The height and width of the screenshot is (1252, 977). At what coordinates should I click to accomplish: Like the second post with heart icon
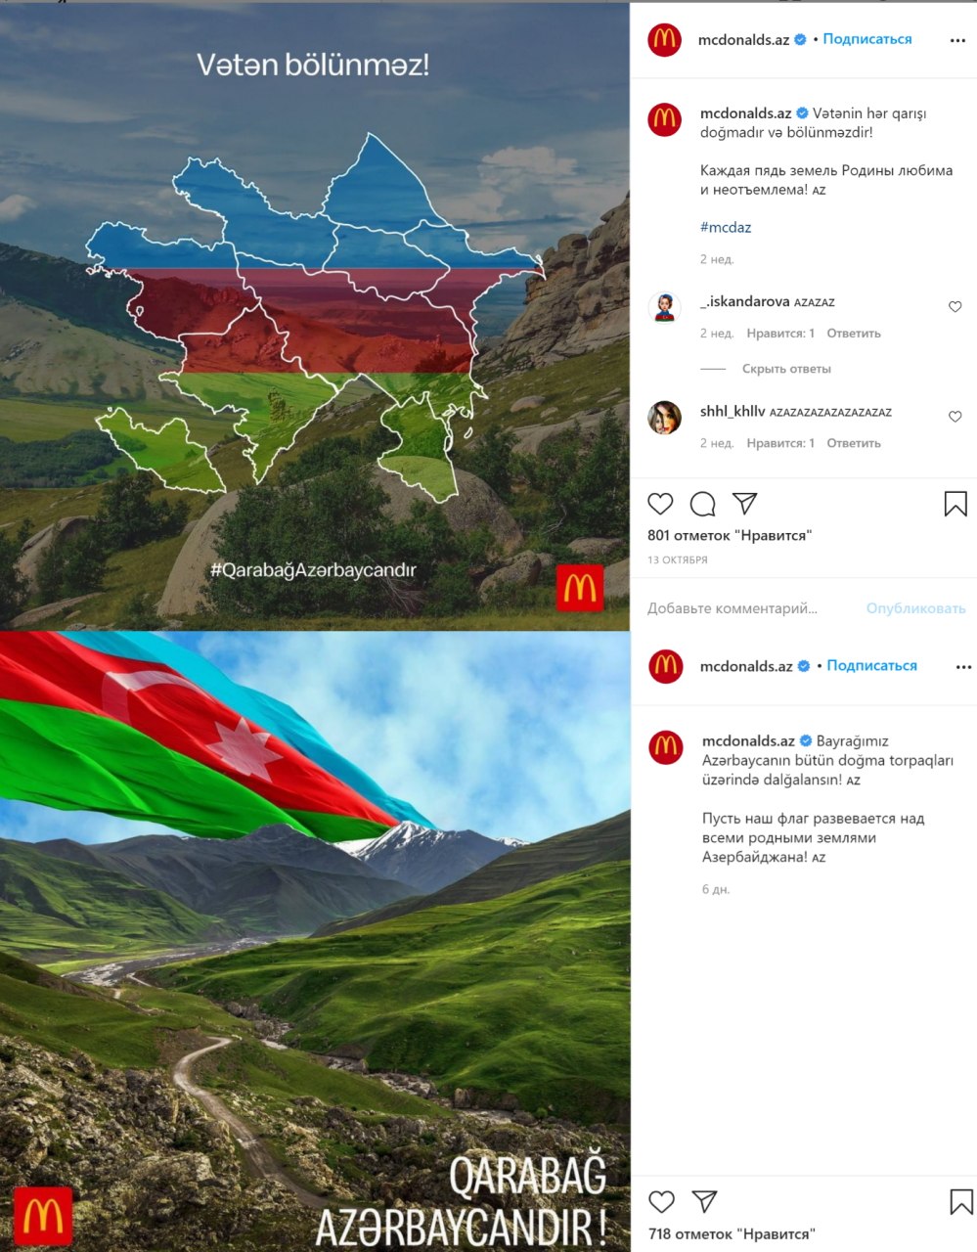[x=662, y=1201]
